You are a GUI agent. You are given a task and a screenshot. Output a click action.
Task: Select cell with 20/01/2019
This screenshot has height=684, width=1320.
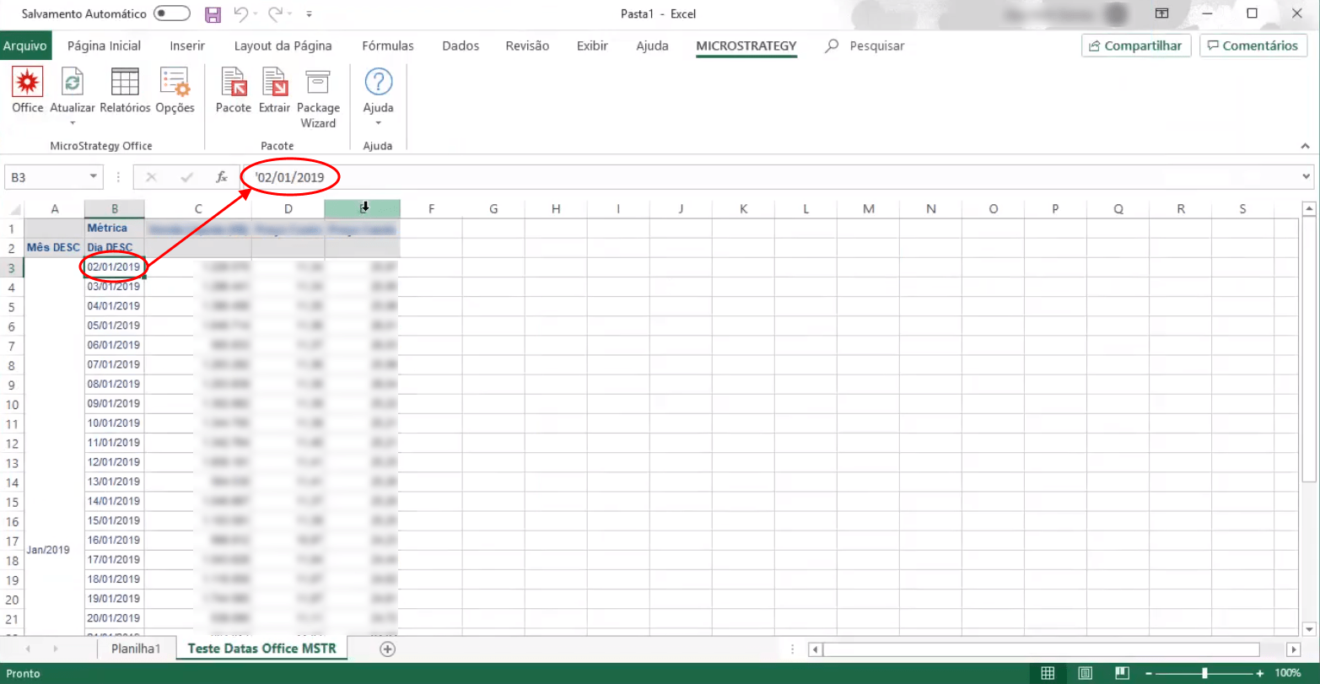[x=114, y=618]
